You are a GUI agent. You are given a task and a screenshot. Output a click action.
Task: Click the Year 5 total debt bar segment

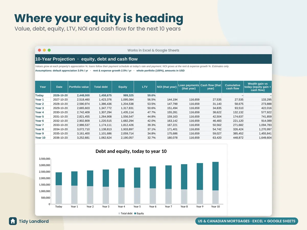click(137, 196)
